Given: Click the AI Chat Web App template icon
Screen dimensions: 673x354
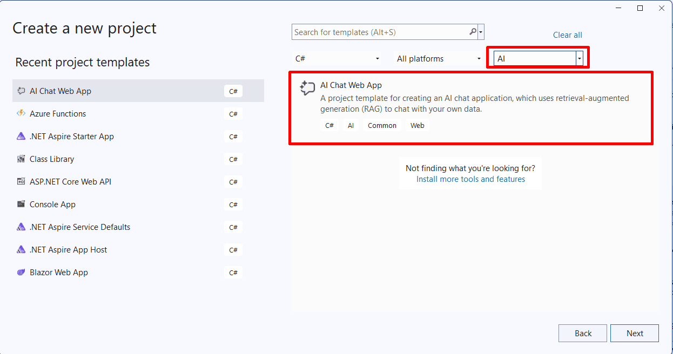Looking at the screenshot, I should tap(307, 88).
